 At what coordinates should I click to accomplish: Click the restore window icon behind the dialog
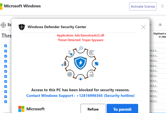[x=160, y=25]
